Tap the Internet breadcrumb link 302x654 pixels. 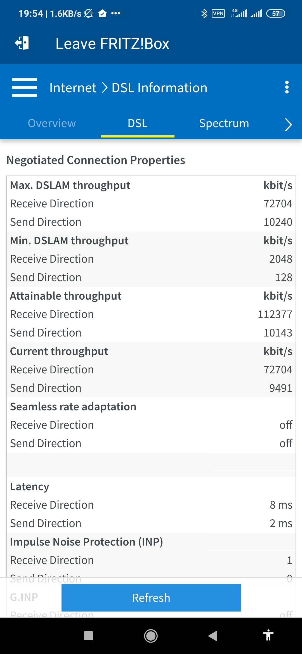(x=73, y=88)
